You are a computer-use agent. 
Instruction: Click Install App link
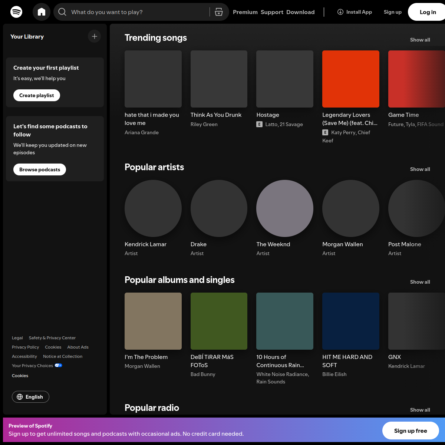[355, 12]
